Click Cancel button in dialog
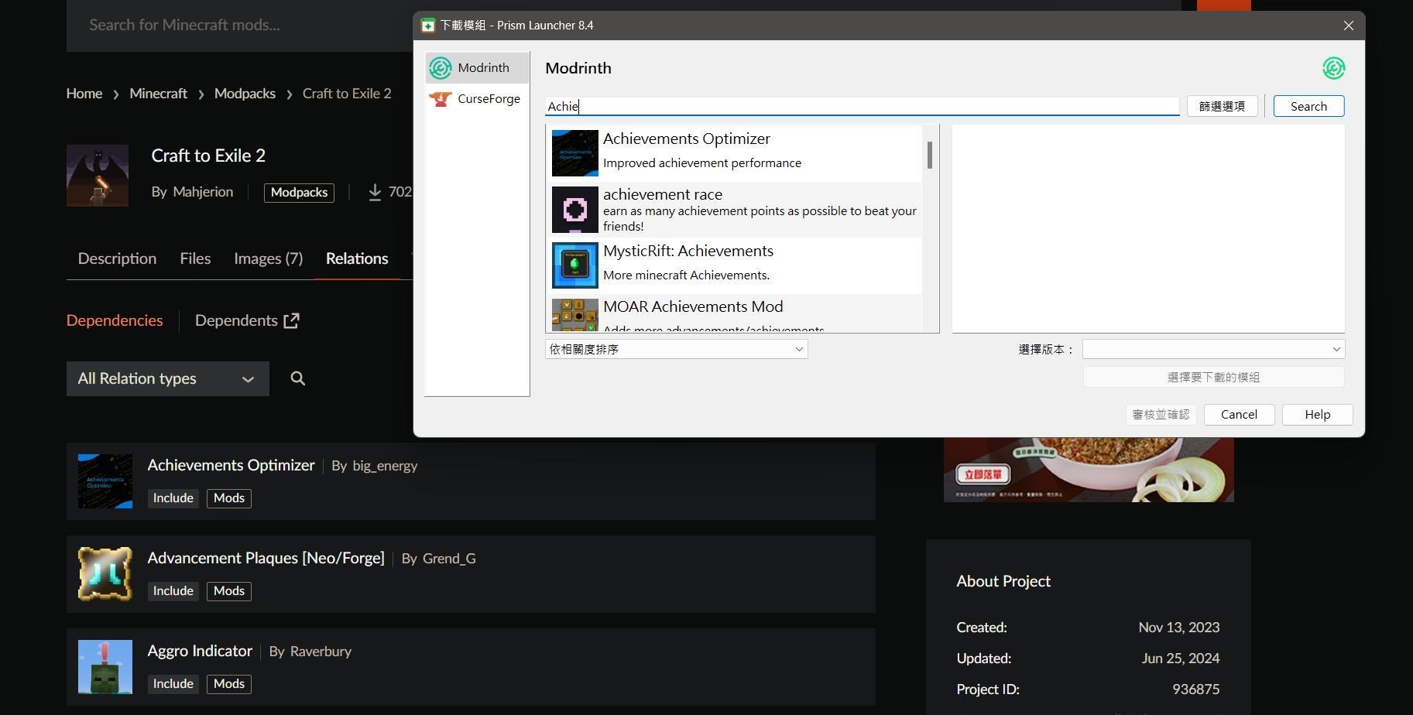1413x715 pixels. click(1239, 414)
